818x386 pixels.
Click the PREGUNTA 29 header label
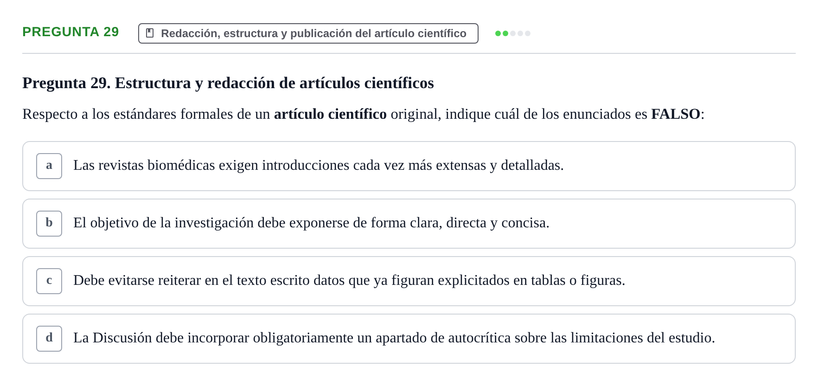pos(70,32)
